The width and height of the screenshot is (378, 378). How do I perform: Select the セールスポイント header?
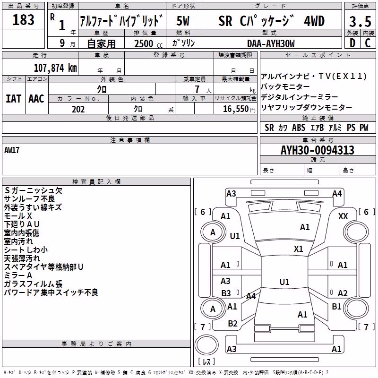(x=318, y=55)
